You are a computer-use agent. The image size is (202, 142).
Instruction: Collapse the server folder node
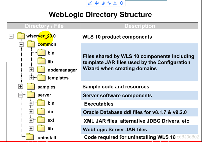21,95
